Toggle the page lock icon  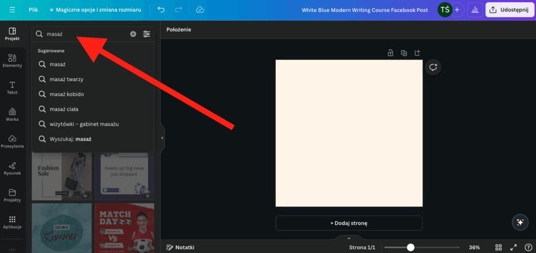[x=390, y=53]
